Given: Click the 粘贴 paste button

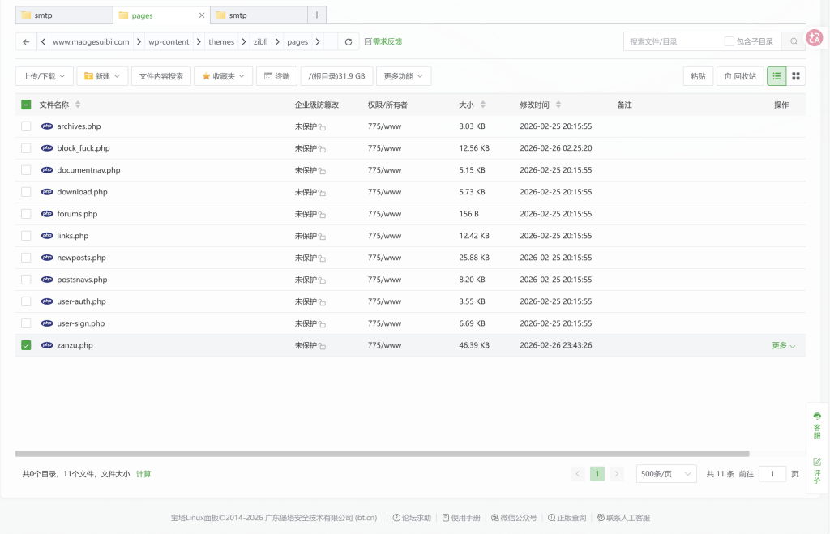Looking at the screenshot, I should 698,76.
